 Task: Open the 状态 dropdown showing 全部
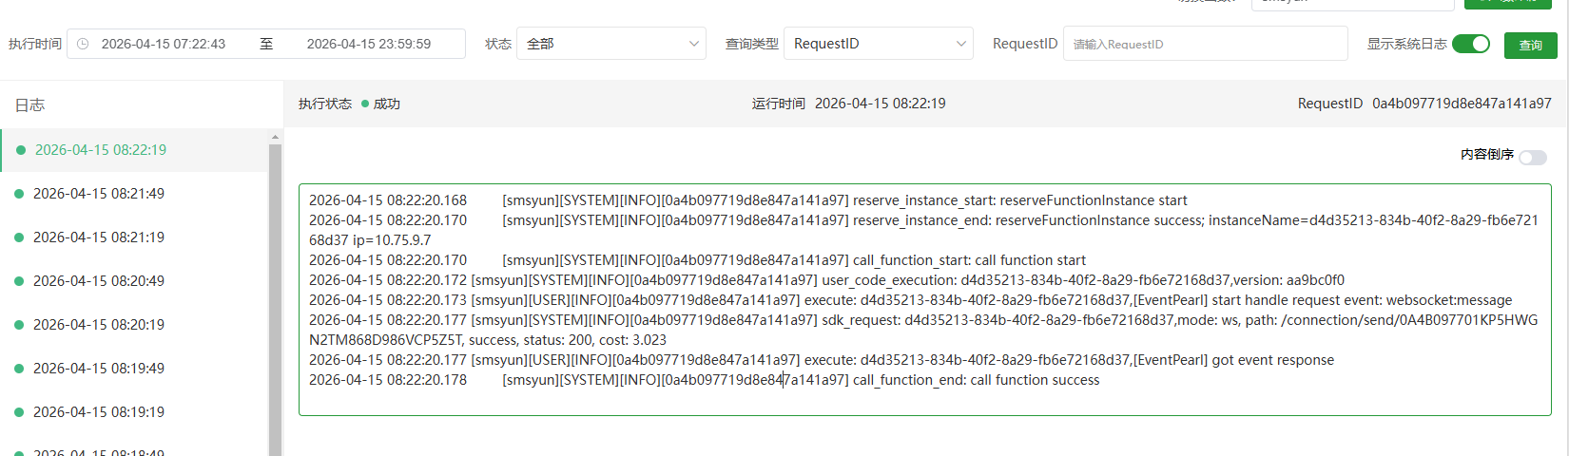pos(610,44)
